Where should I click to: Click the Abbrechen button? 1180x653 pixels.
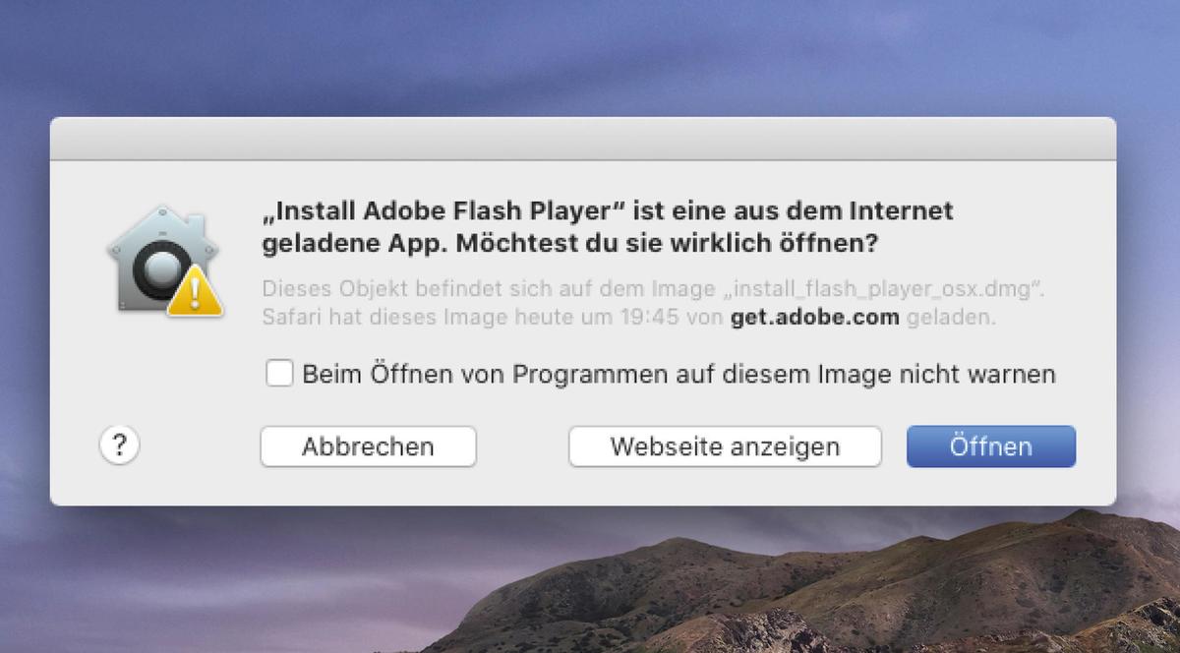pos(368,446)
